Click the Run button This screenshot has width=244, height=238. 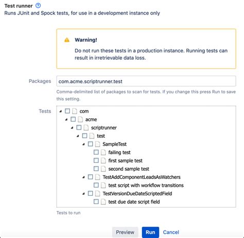pyautogui.click(x=150, y=232)
